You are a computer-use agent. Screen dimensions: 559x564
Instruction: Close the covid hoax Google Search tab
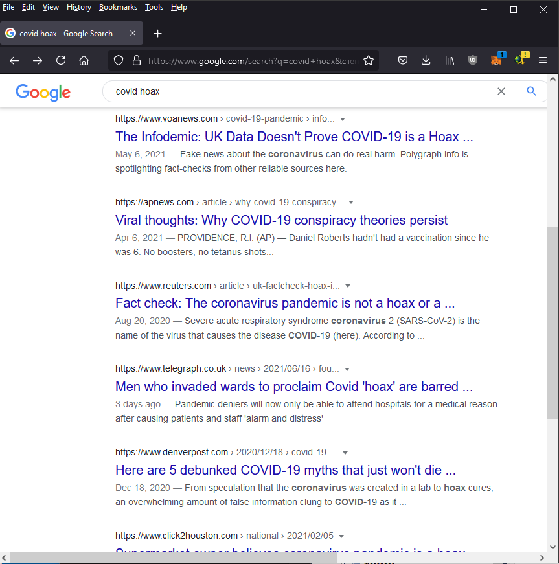pos(133,33)
